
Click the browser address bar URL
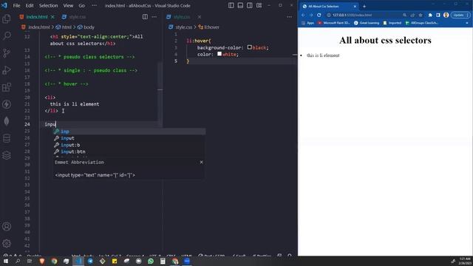coord(353,15)
